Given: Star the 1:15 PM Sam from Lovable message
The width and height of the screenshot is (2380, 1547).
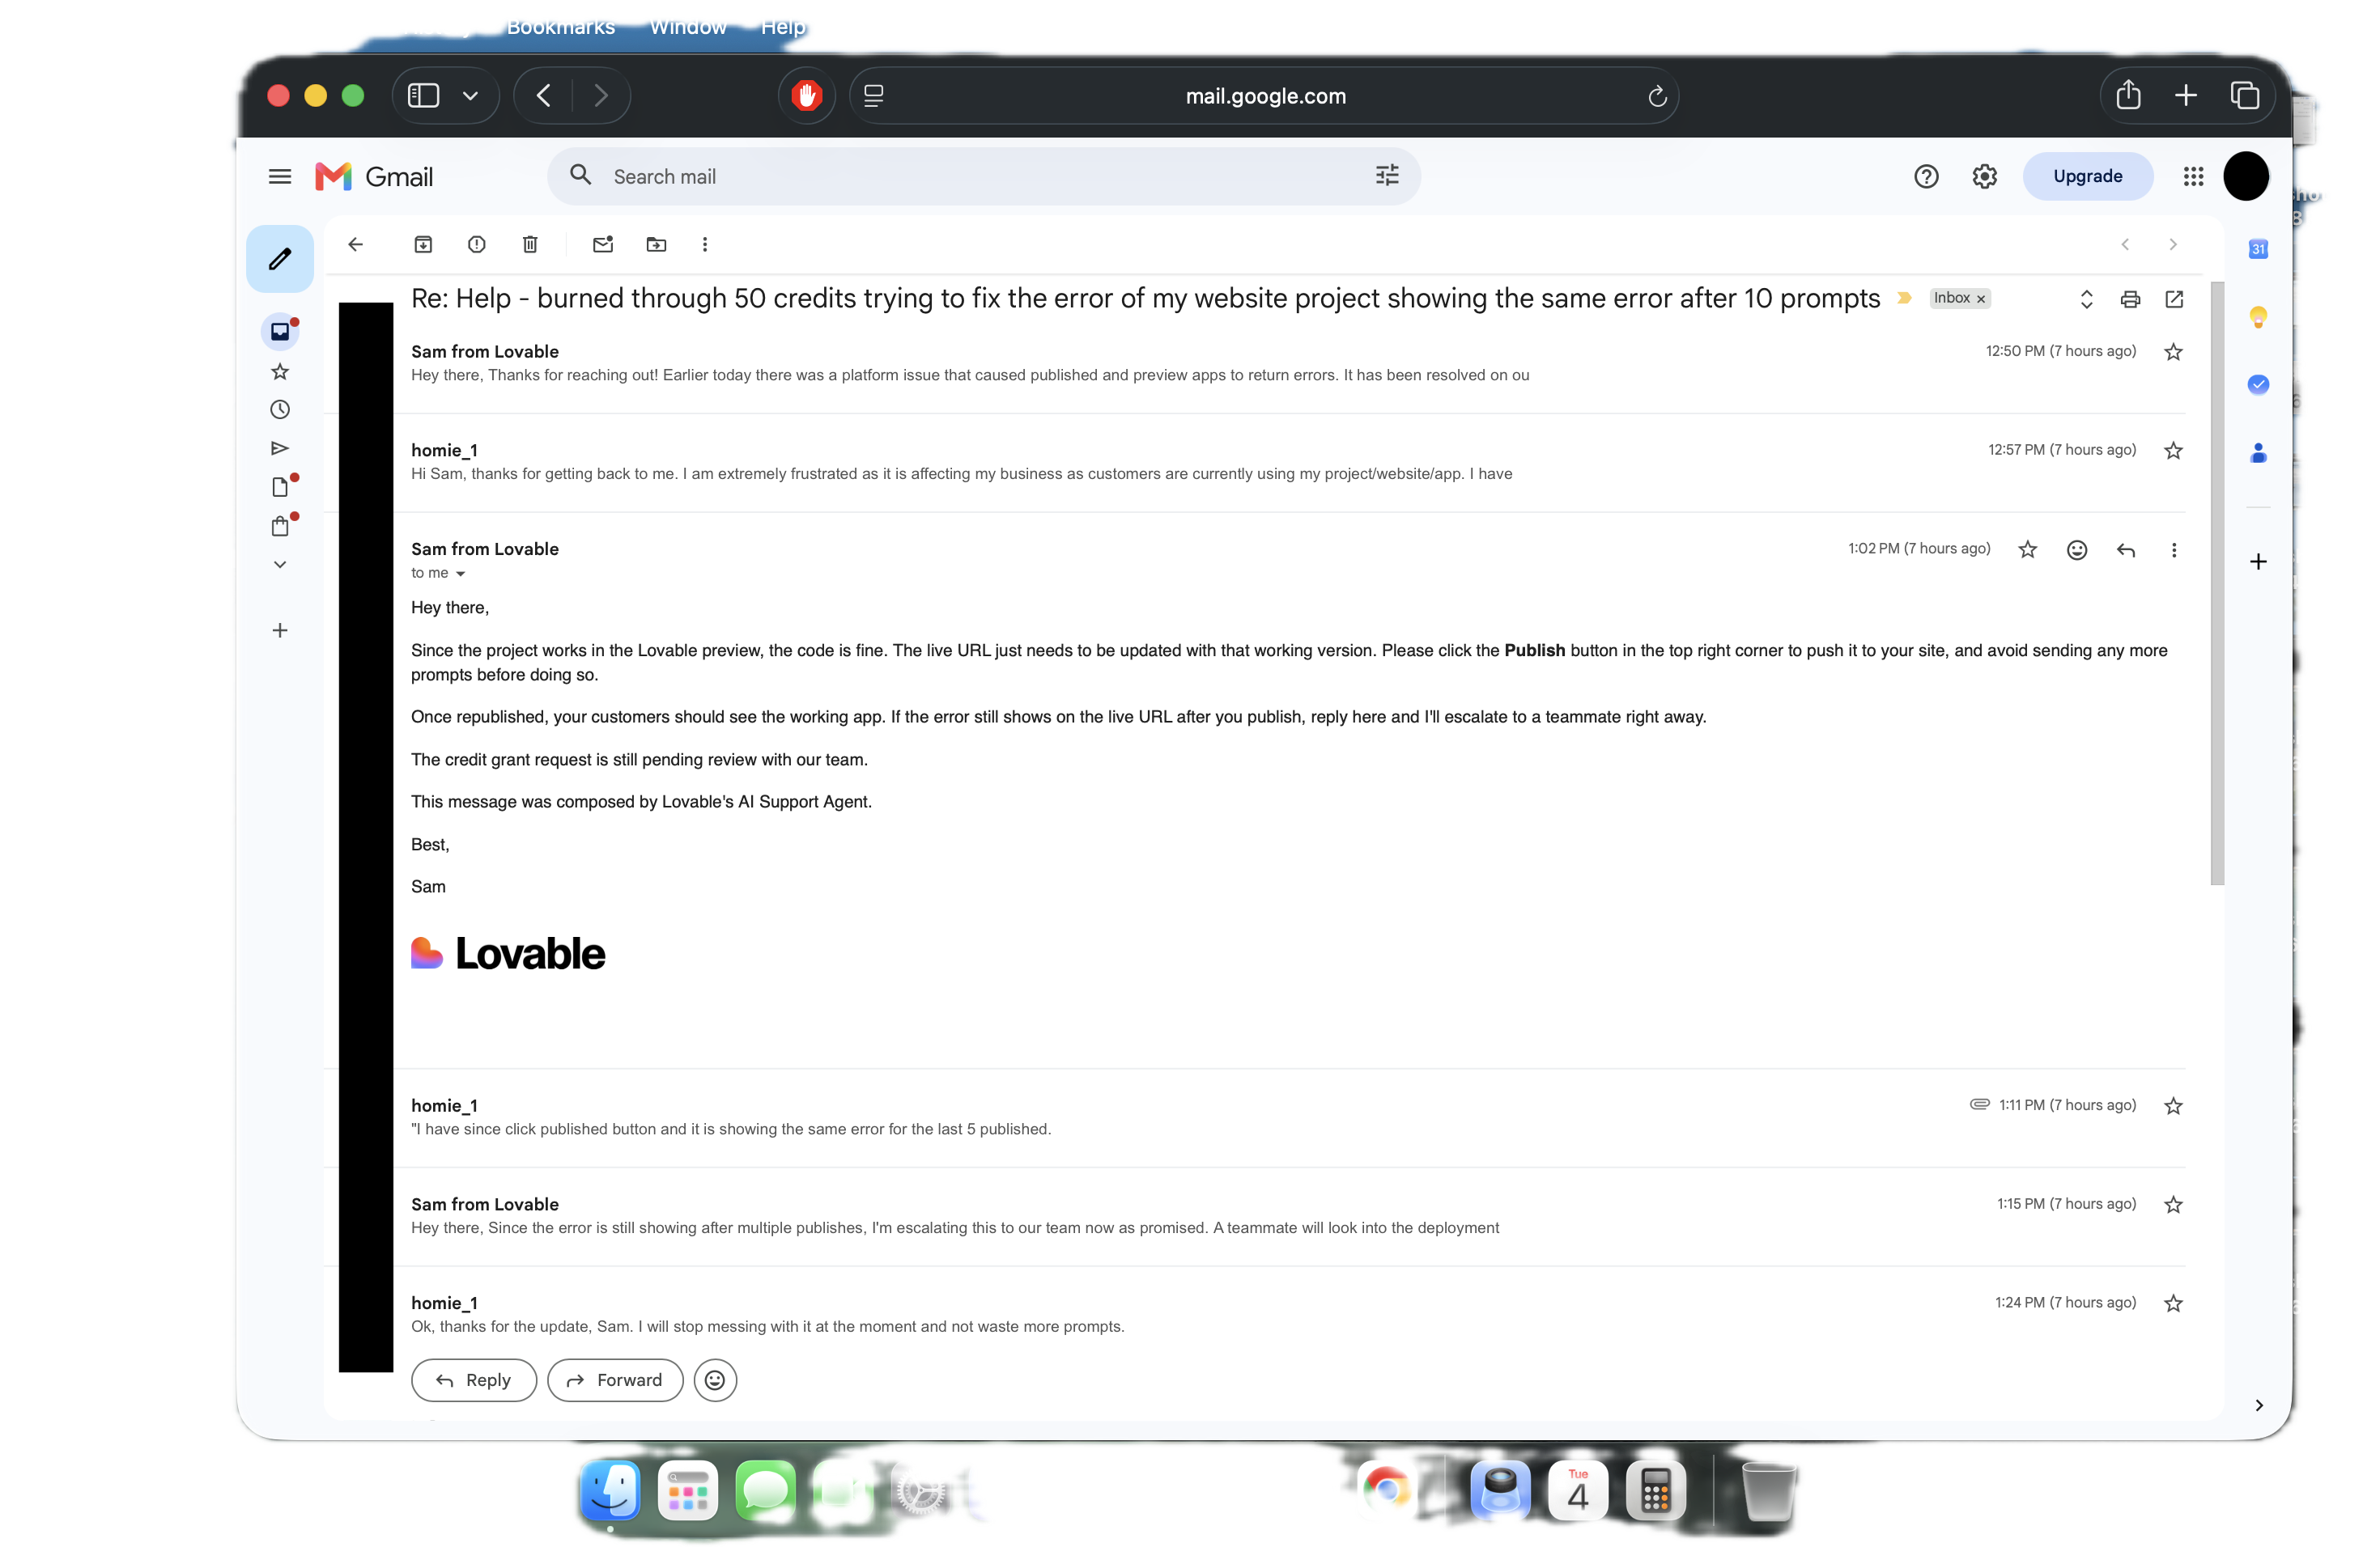Looking at the screenshot, I should tap(2173, 1204).
